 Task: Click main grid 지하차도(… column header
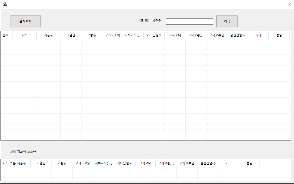pyautogui.click(x=133, y=35)
